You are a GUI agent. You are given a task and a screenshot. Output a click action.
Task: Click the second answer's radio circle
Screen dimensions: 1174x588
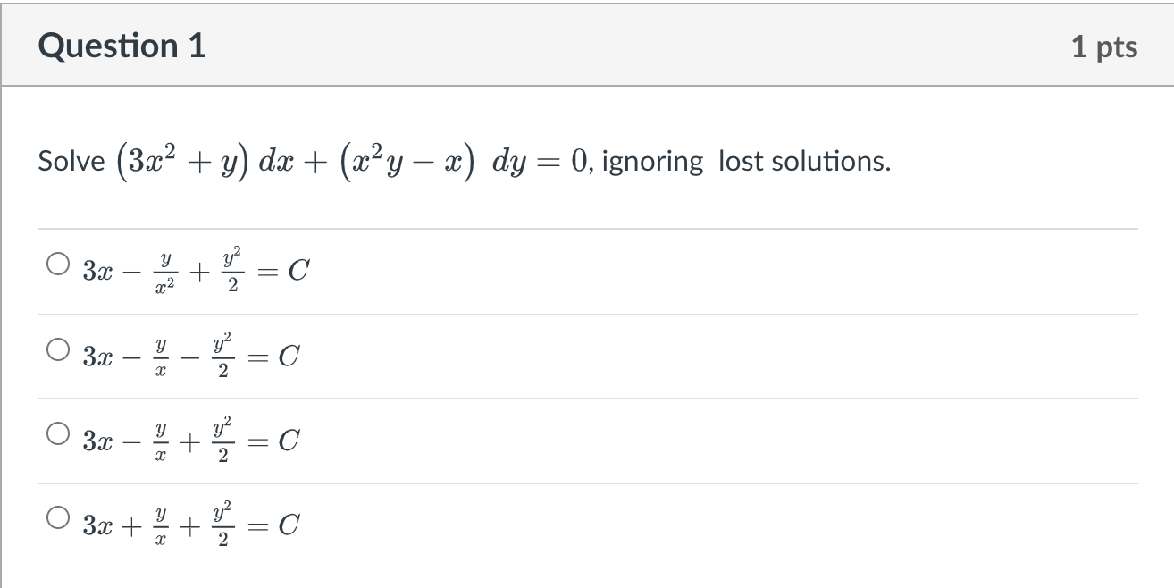57,349
